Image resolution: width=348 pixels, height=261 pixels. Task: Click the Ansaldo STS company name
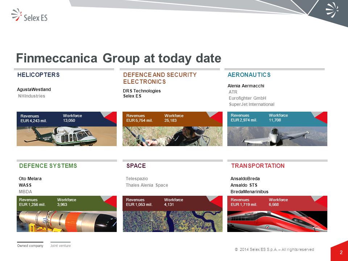coord(244,185)
